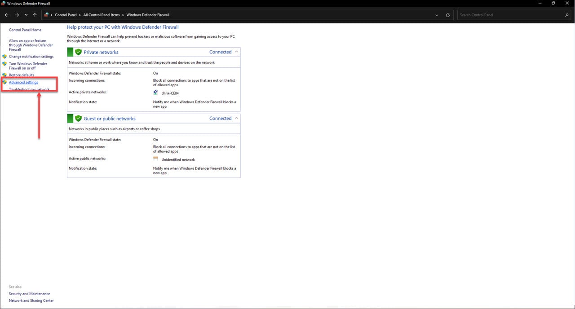Click the Guest or public networks heading text

click(x=110, y=119)
